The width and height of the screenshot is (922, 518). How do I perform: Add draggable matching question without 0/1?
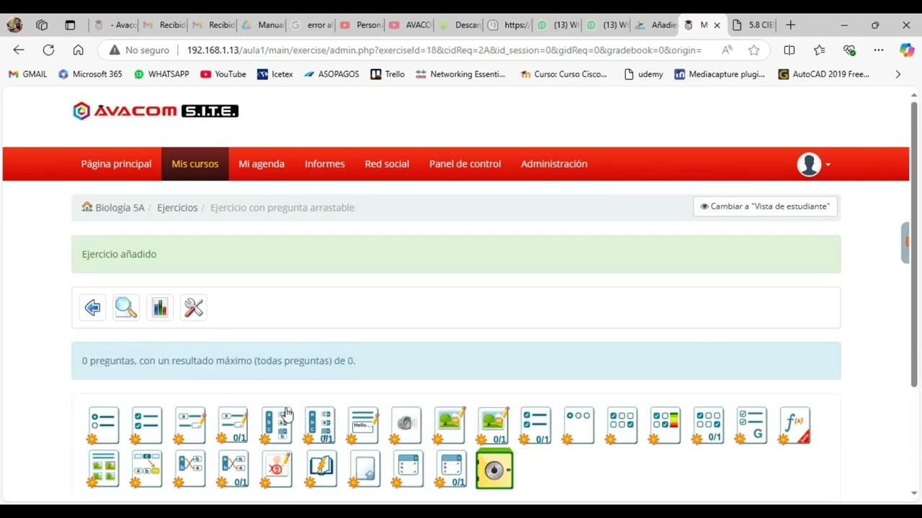[190, 469]
